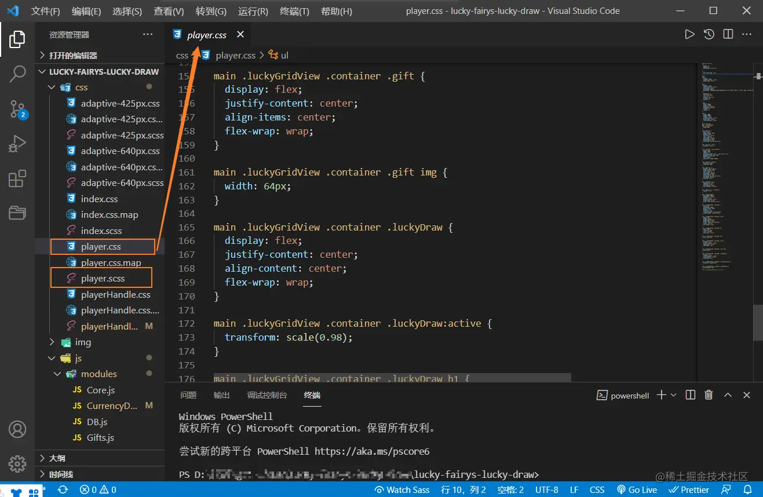
Task: Open the 查看(V) menu
Action: (x=169, y=11)
